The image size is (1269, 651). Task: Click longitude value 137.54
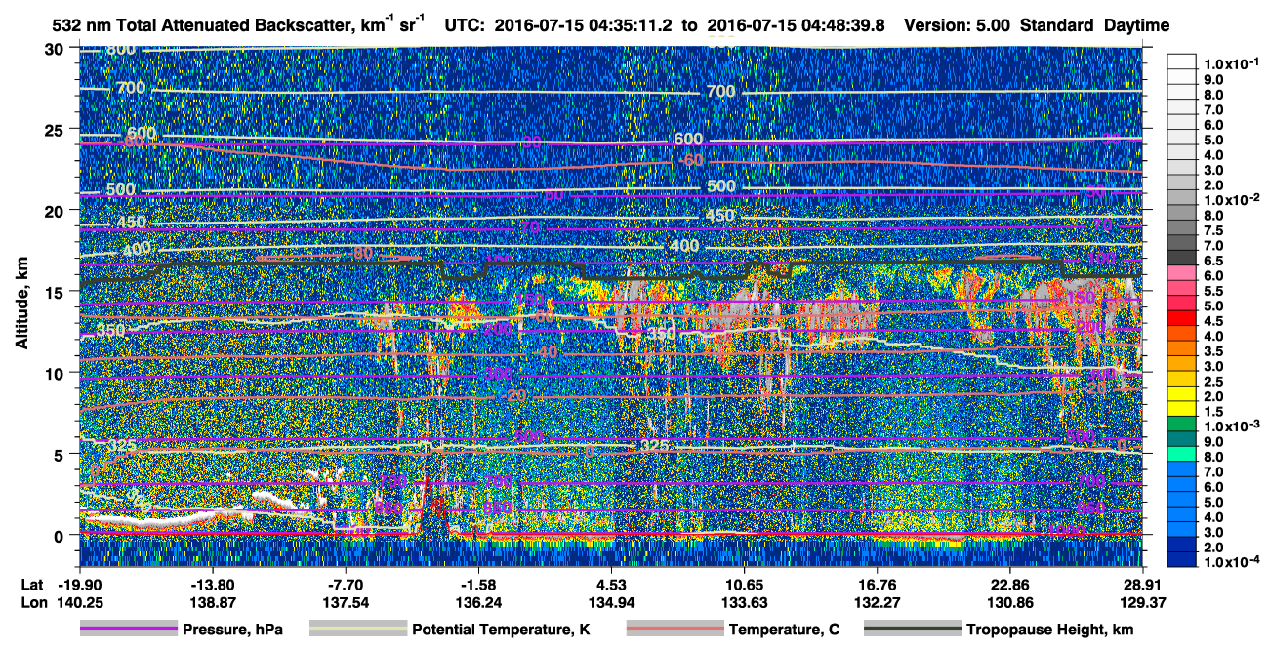click(347, 601)
